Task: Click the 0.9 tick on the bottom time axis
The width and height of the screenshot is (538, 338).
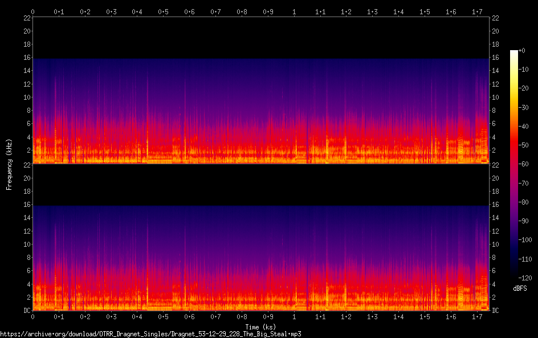Action: (x=267, y=316)
